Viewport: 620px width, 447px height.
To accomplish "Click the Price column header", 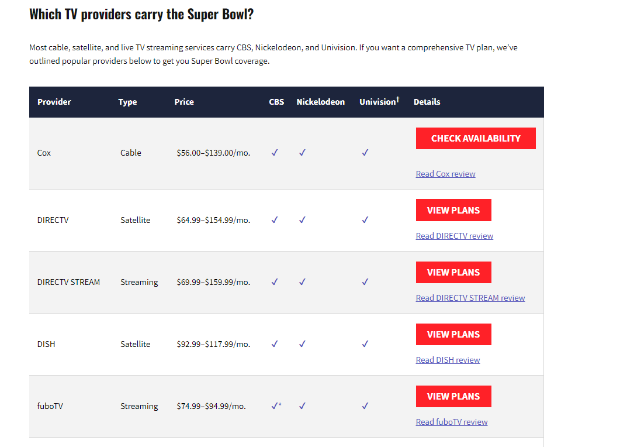I will pyautogui.click(x=184, y=102).
